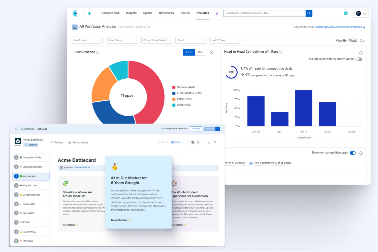Switch battlecard layout to grid view icon
Screen dimensions: 378x252
pos(198,142)
